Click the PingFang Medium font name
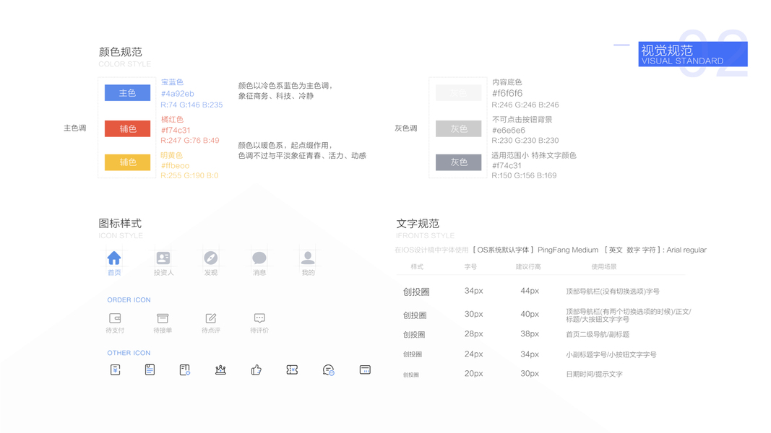The width and height of the screenshot is (771, 433). click(x=568, y=250)
